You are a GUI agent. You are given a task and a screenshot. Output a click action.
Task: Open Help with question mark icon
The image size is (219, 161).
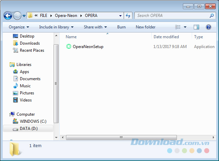tap(208, 27)
